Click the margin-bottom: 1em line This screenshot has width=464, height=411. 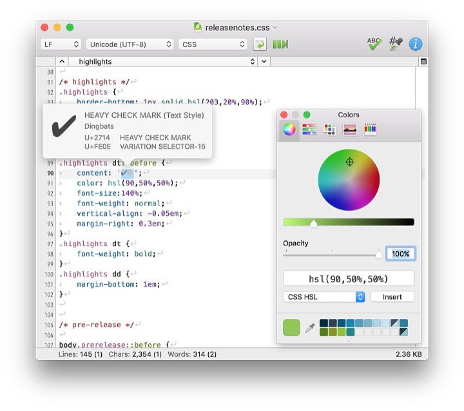(119, 284)
